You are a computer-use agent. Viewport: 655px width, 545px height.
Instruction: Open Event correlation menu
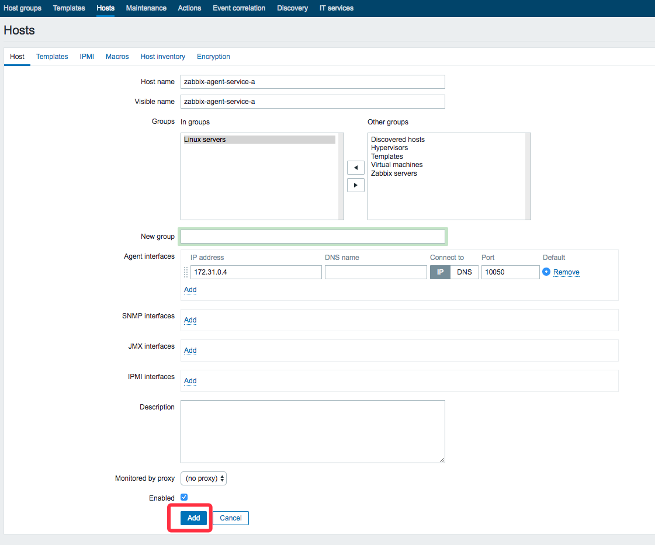point(239,8)
